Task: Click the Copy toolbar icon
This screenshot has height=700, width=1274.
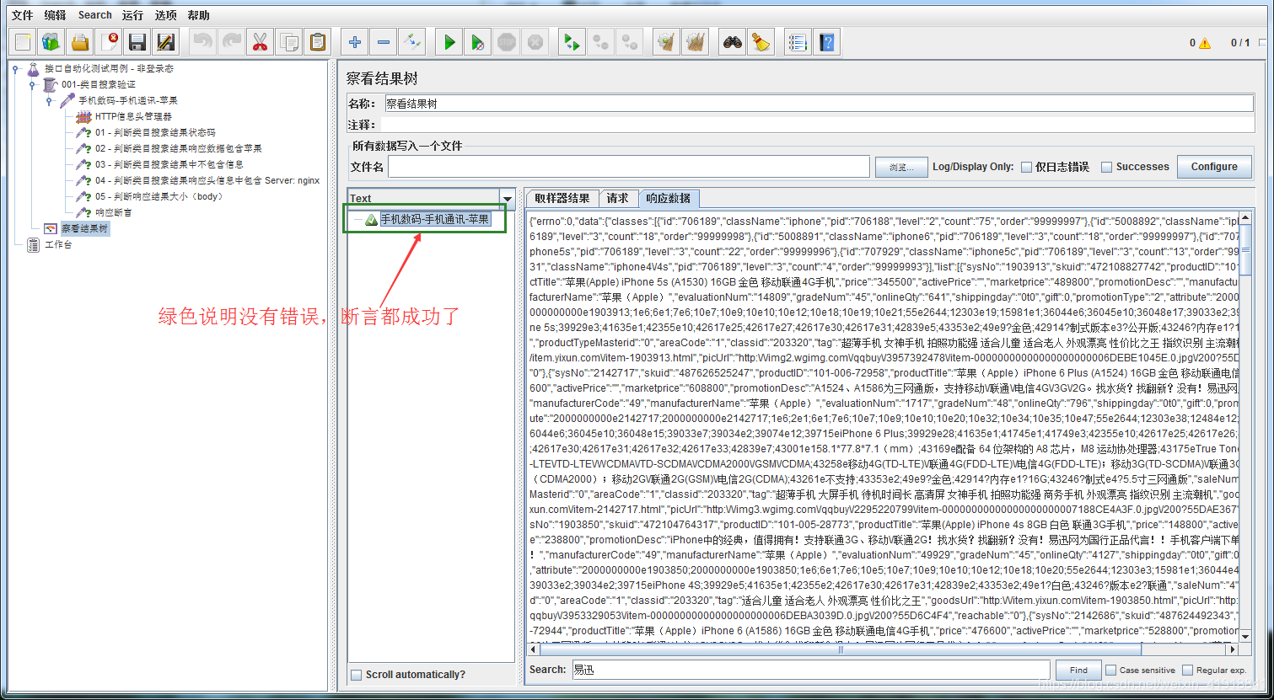Action: 288,41
